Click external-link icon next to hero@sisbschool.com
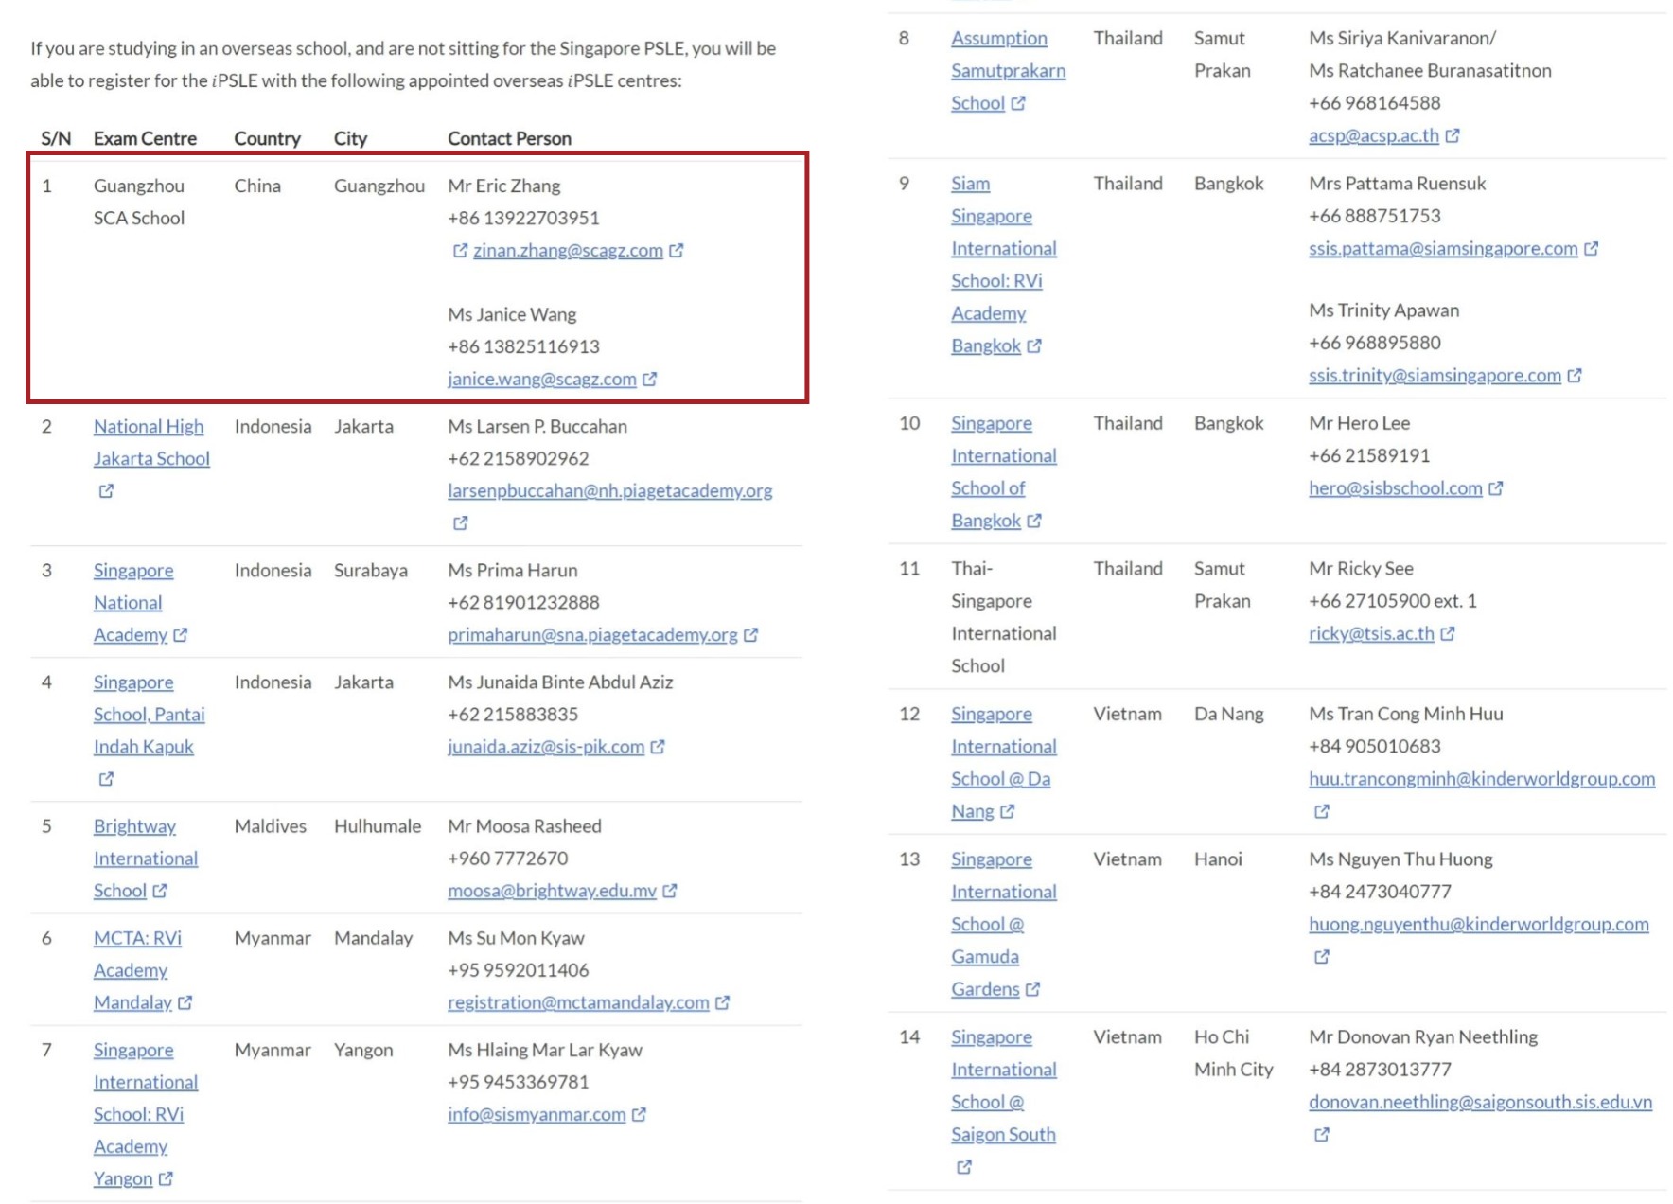 pyautogui.click(x=1495, y=488)
